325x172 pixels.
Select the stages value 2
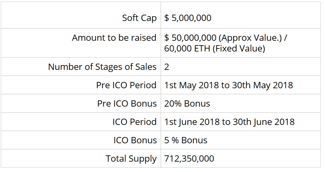click(167, 67)
